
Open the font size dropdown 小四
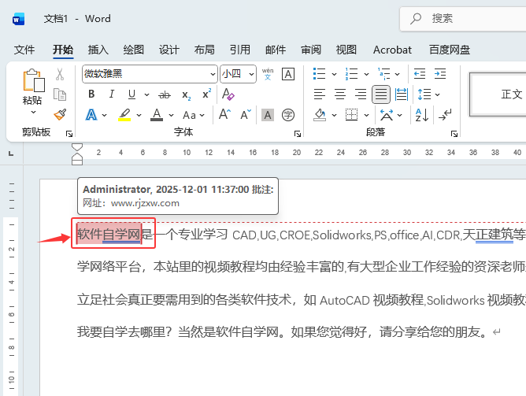tap(252, 74)
